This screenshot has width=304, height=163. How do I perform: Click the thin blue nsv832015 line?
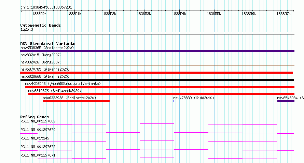click(157, 58)
